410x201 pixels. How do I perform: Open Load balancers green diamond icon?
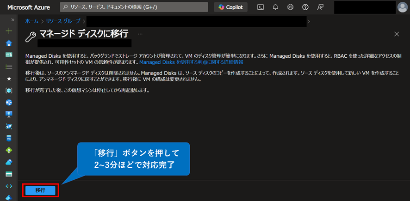pos(9,150)
